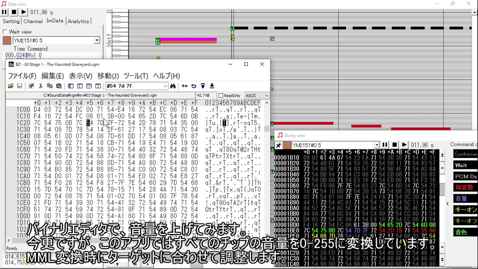The width and height of the screenshot is (478, 269).
Task: Click the file path field in BZ editor
Action: click(100, 96)
